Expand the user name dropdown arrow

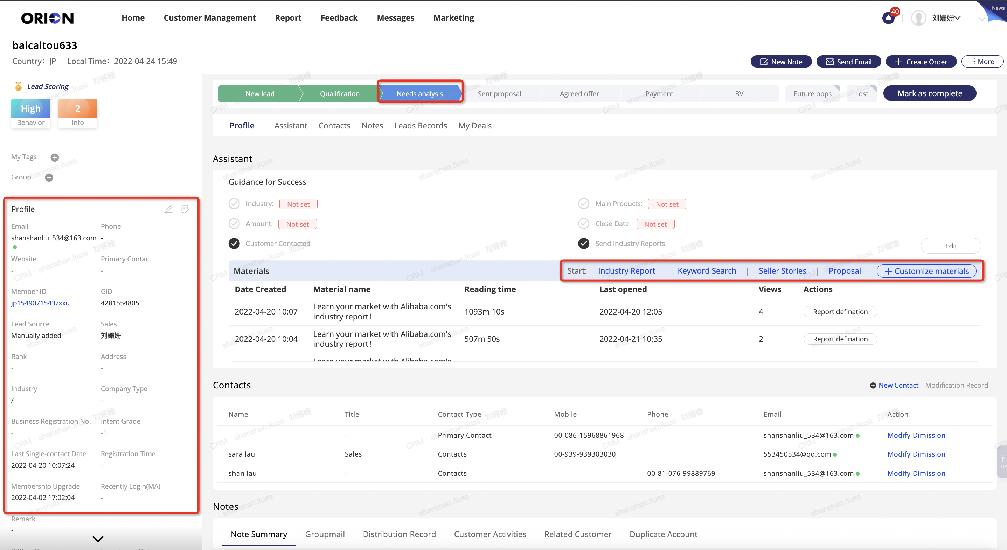point(957,18)
